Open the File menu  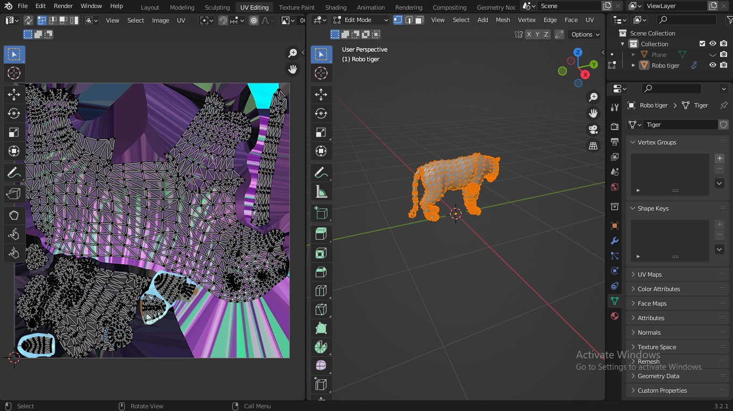[x=23, y=6]
